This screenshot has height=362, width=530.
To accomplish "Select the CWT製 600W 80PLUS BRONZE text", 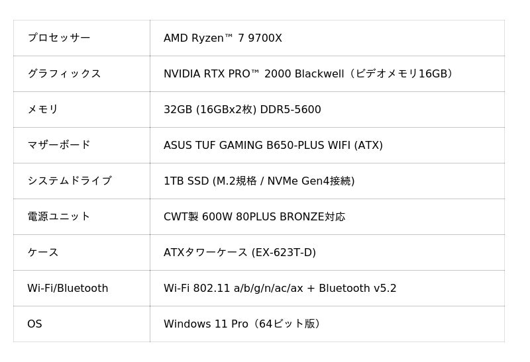I will [254, 217].
